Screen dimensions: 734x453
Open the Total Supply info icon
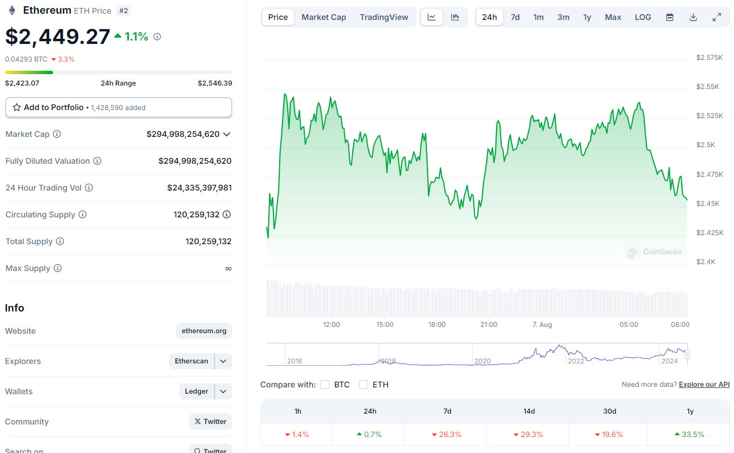click(x=59, y=241)
